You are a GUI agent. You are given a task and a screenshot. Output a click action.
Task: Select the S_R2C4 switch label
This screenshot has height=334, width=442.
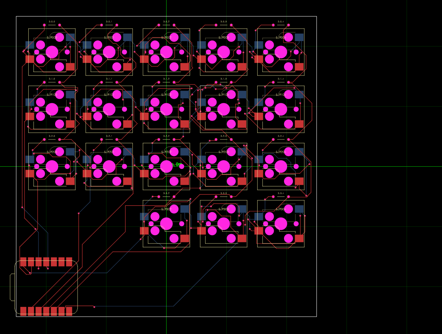coord(281,152)
